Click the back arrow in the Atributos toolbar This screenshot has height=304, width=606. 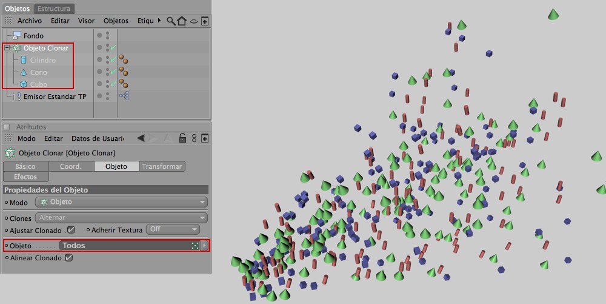(141, 138)
